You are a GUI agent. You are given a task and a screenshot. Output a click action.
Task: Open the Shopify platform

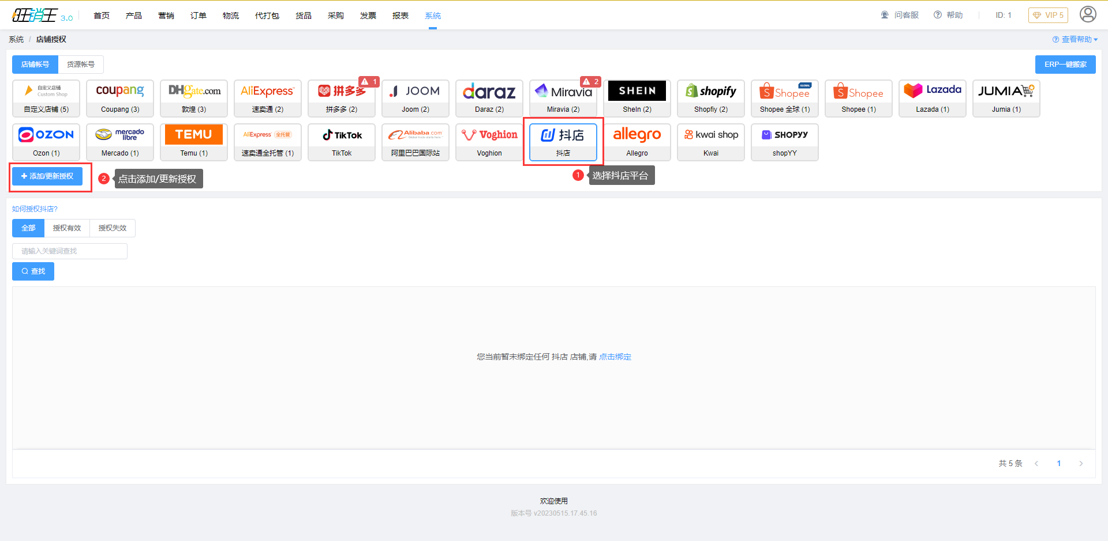coord(711,99)
